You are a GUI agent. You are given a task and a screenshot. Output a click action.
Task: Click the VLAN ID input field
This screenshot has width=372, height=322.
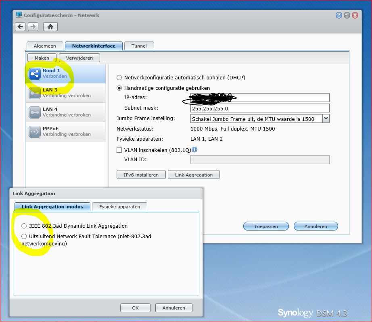click(259, 160)
